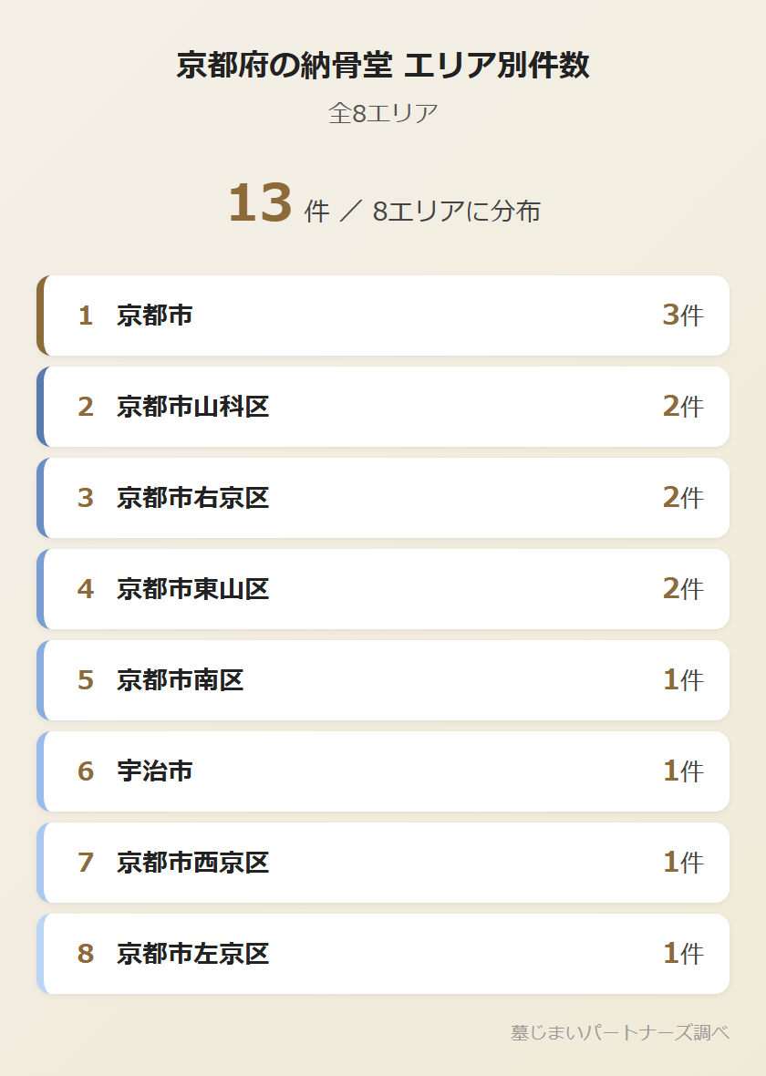
Task: Select the 京都市山科区 area row
Action: click(x=383, y=407)
